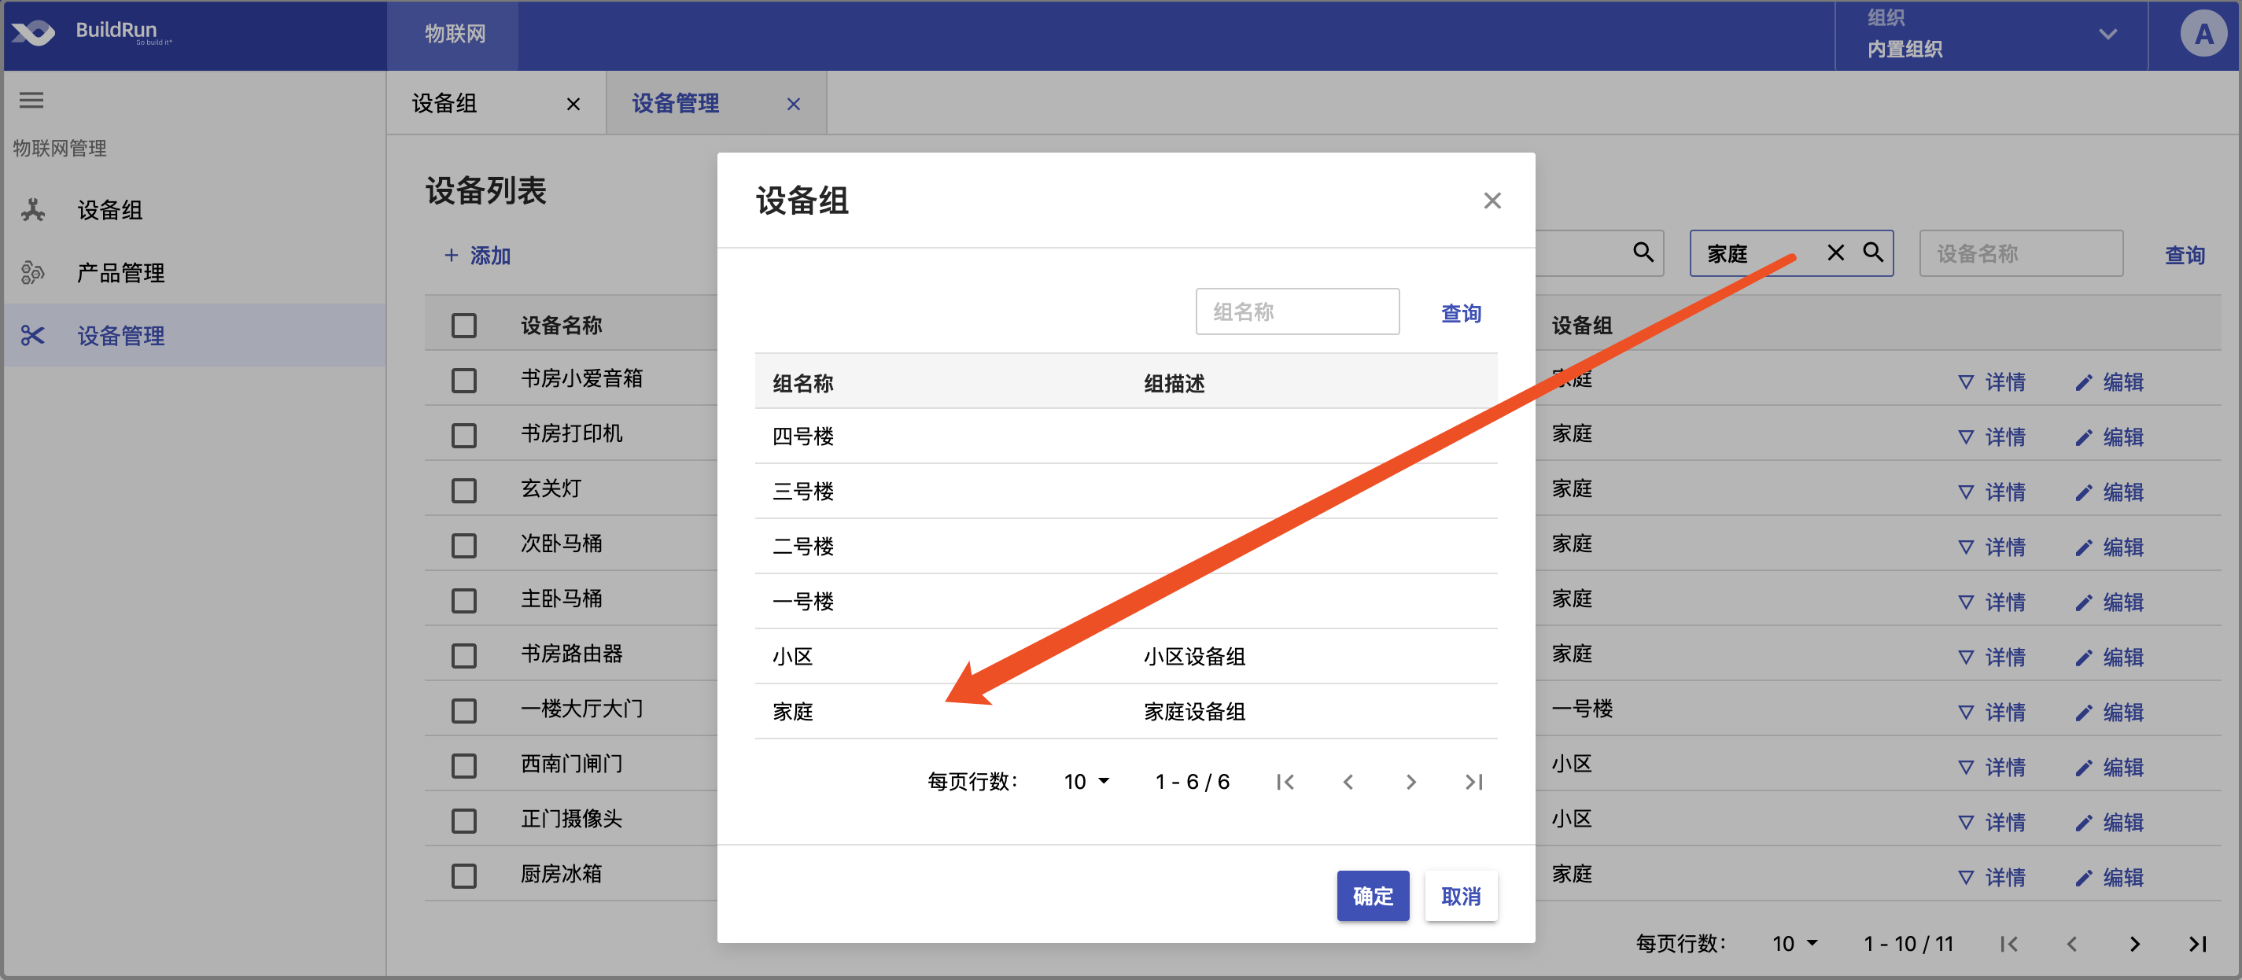Open the dialog rows-per-page dropdown
2242x980 pixels.
(1086, 783)
